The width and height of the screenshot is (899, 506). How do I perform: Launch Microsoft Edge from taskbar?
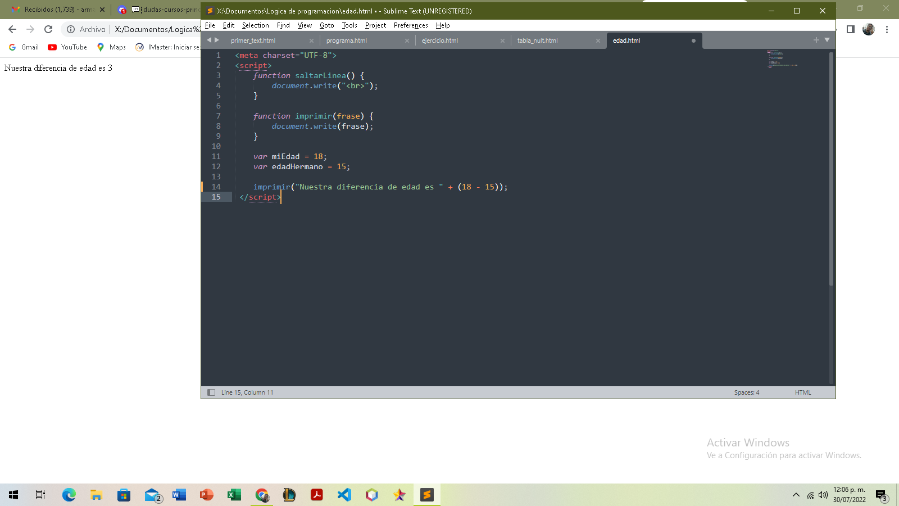point(69,495)
